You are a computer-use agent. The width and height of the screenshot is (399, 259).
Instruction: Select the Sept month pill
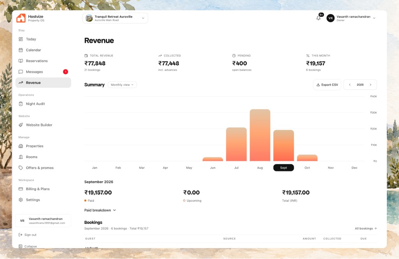284,167
